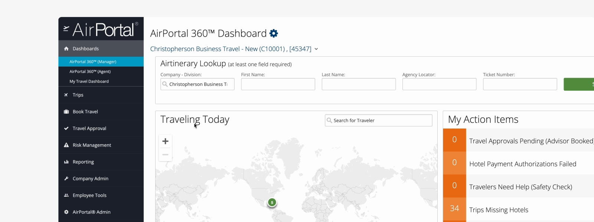594x222 pixels.
Task: Click the My Action Items heading
Action: [x=483, y=120]
